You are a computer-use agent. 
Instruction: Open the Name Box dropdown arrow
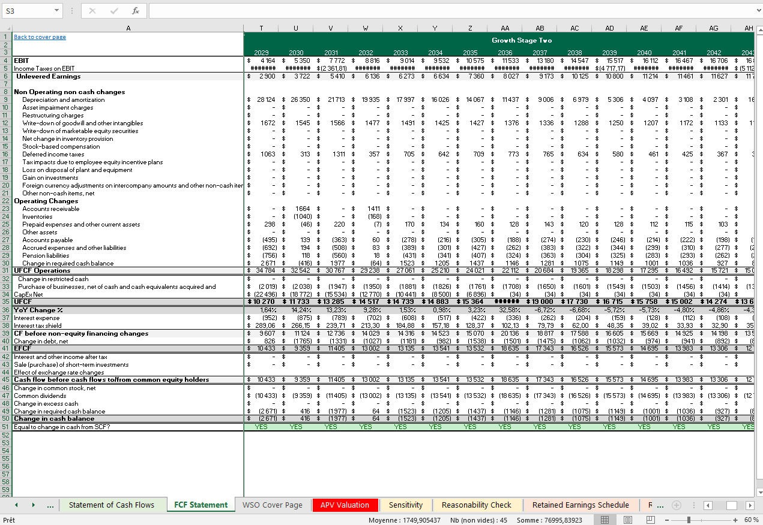point(56,11)
